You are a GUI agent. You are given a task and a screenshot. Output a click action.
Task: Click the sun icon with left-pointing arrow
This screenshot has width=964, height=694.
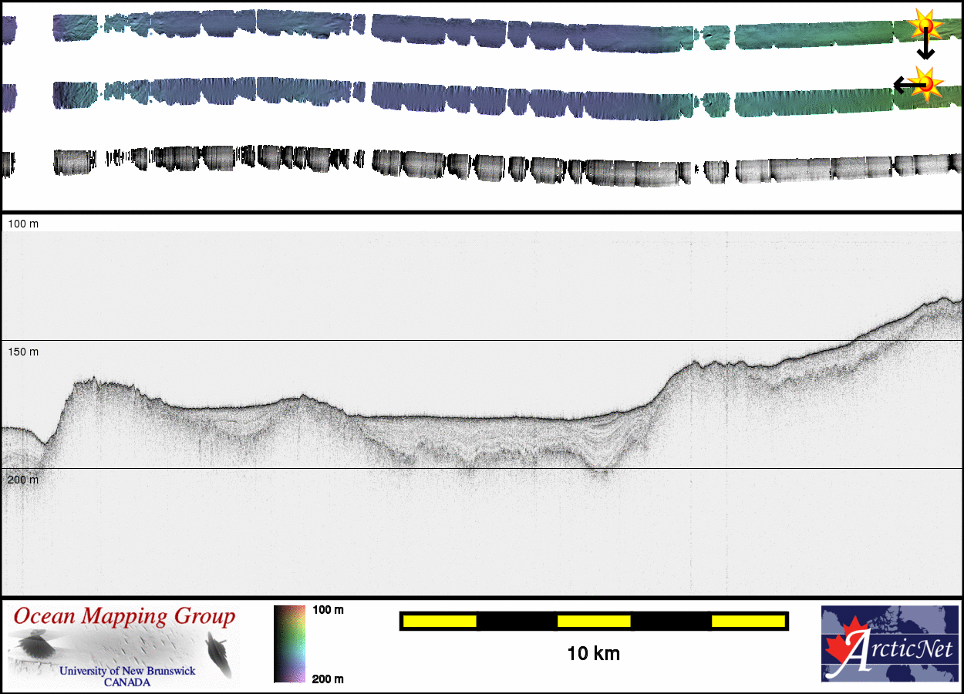[924, 83]
